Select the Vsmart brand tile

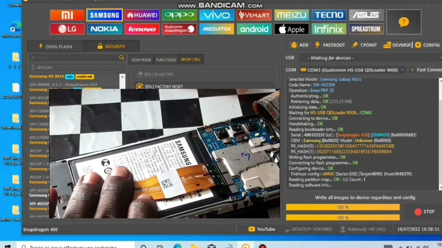point(254,15)
